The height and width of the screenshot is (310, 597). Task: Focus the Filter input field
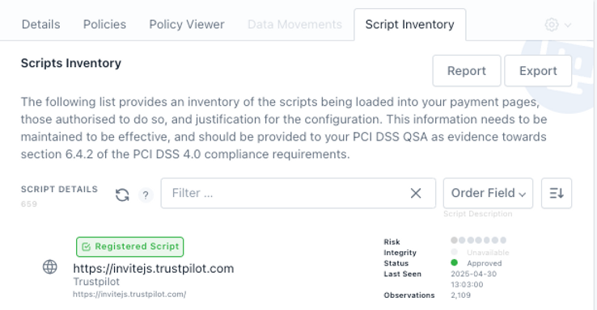[x=298, y=193]
